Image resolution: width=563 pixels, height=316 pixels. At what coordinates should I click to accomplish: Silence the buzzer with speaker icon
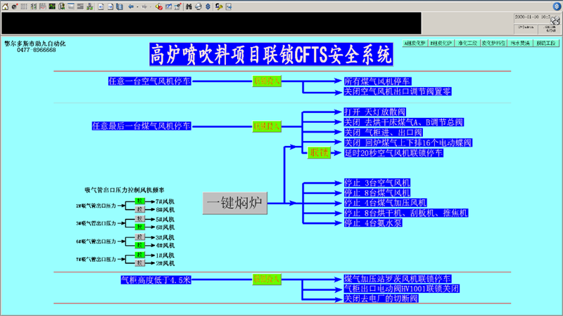[x=159, y=6]
